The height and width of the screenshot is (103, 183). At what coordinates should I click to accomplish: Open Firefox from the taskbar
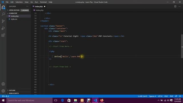[102, 100]
